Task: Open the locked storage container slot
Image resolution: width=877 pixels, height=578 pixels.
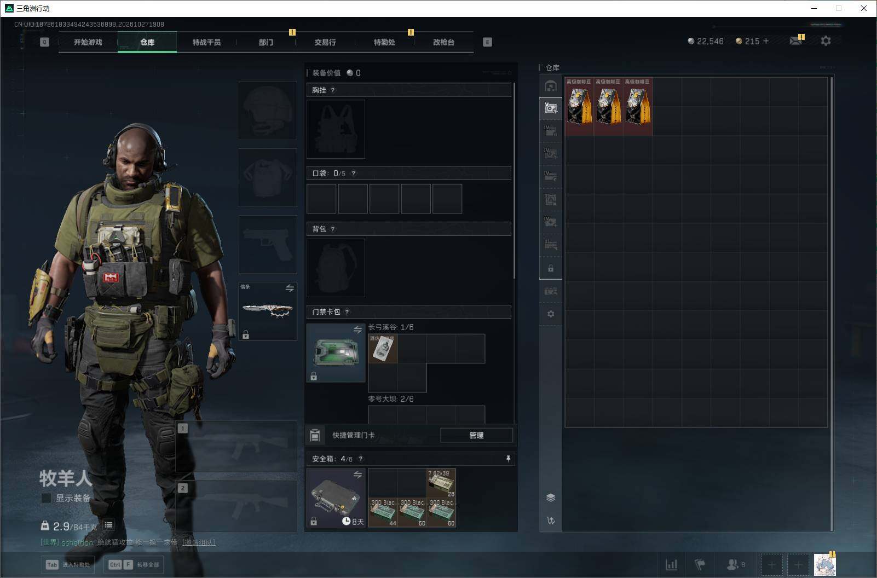Action: [551, 268]
